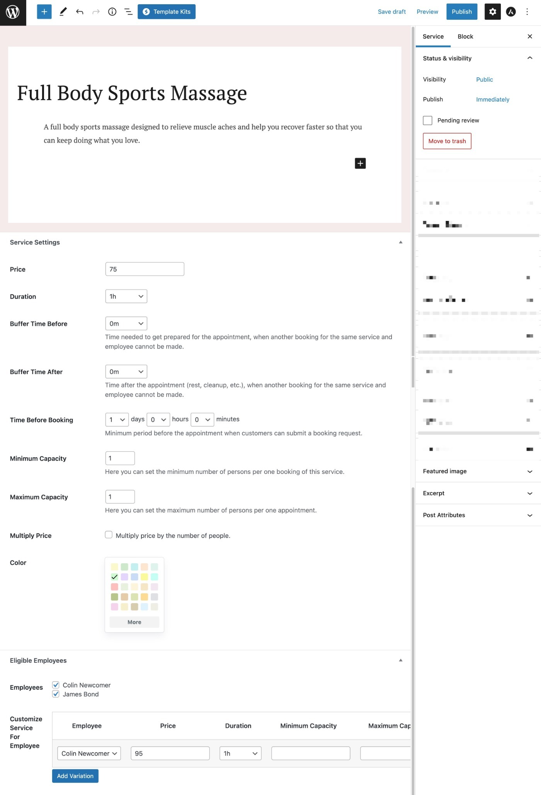Switch to the Block tab
The height and width of the screenshot is (795, 541).
tap(465, 36)
